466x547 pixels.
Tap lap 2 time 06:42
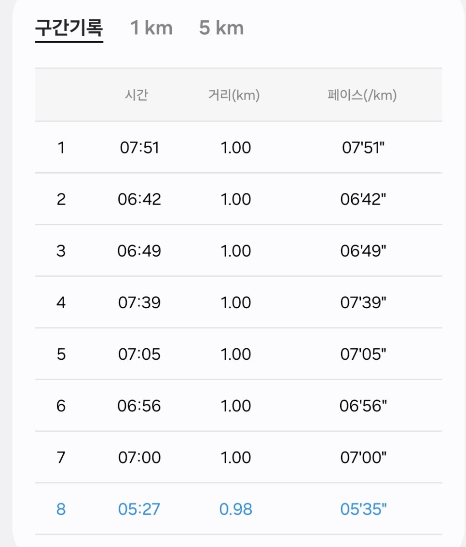pos(139,199)
